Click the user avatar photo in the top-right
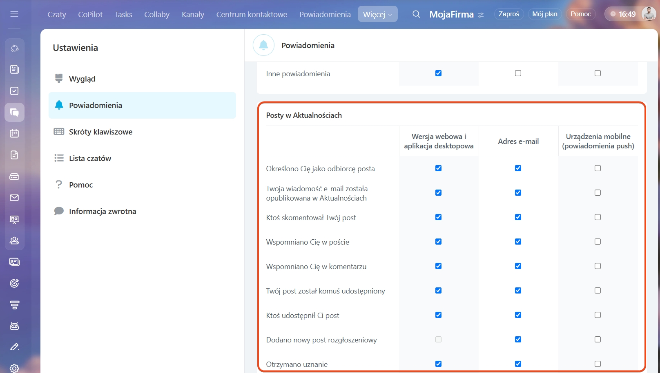This screenshot has height=373, width=660. click(649, 14)
